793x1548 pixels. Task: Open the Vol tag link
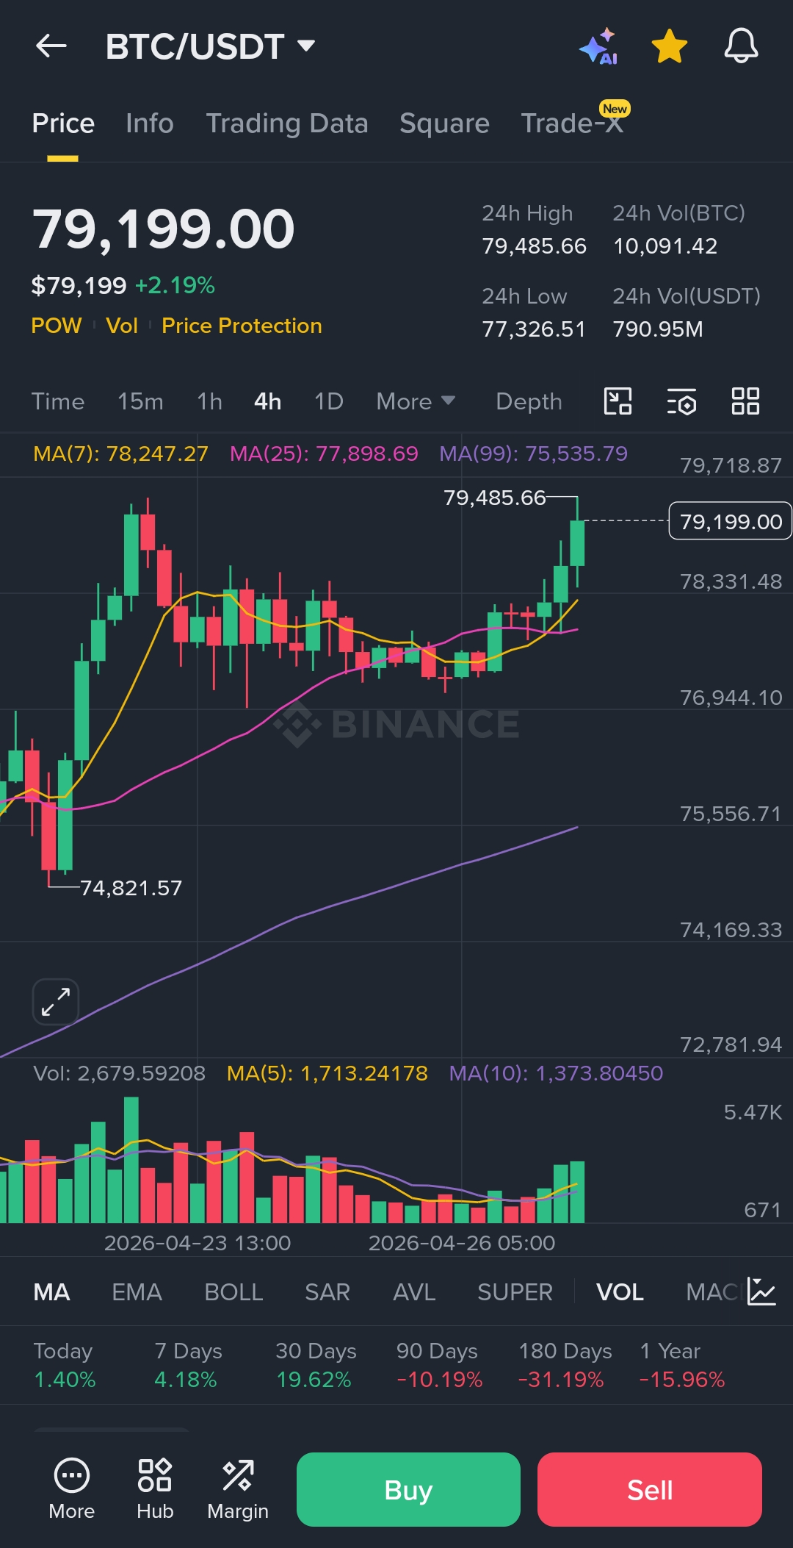[x=122, y=326]
